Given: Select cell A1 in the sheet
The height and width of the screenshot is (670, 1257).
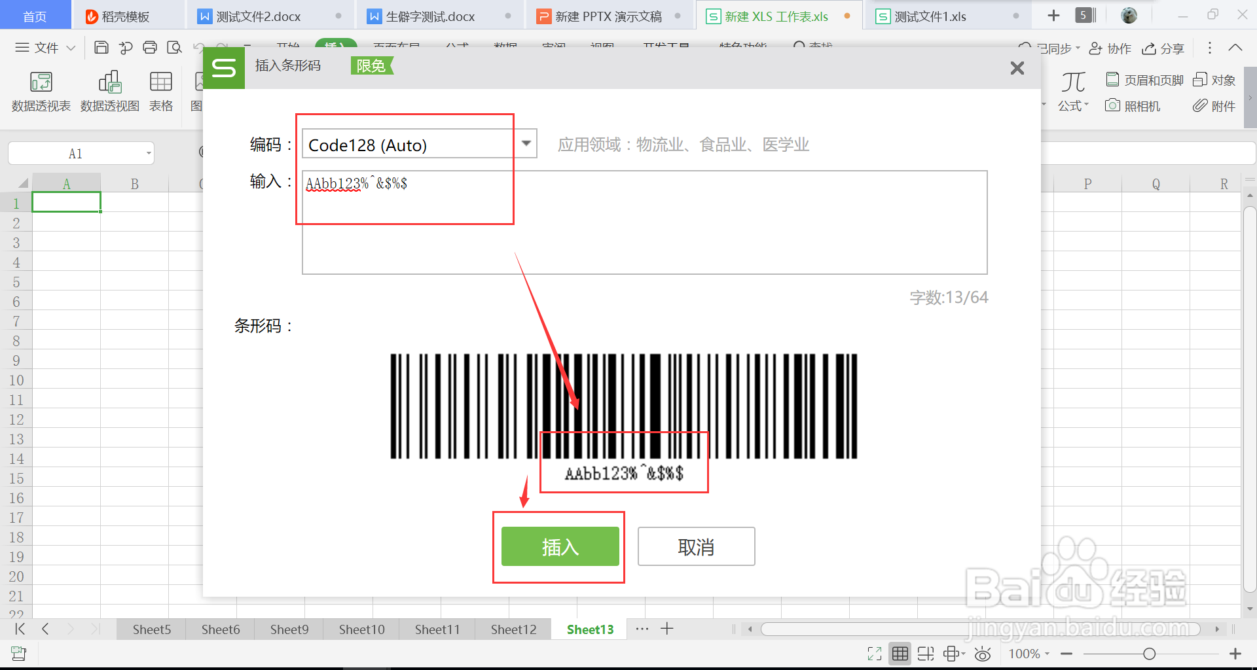Looking at the screenshot, I should pyautogui.click(x=66, y=202).
